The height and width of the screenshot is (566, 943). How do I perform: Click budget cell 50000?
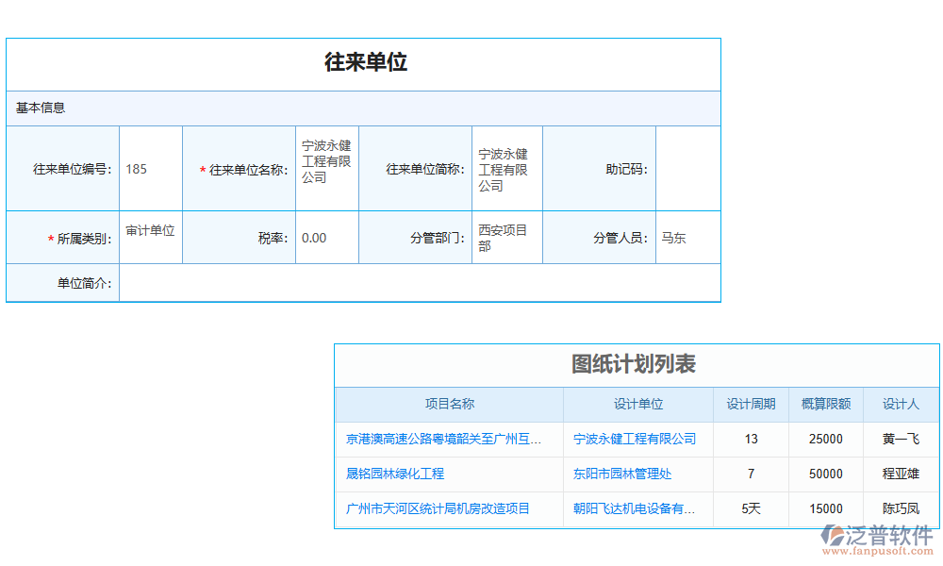(826, 474)
